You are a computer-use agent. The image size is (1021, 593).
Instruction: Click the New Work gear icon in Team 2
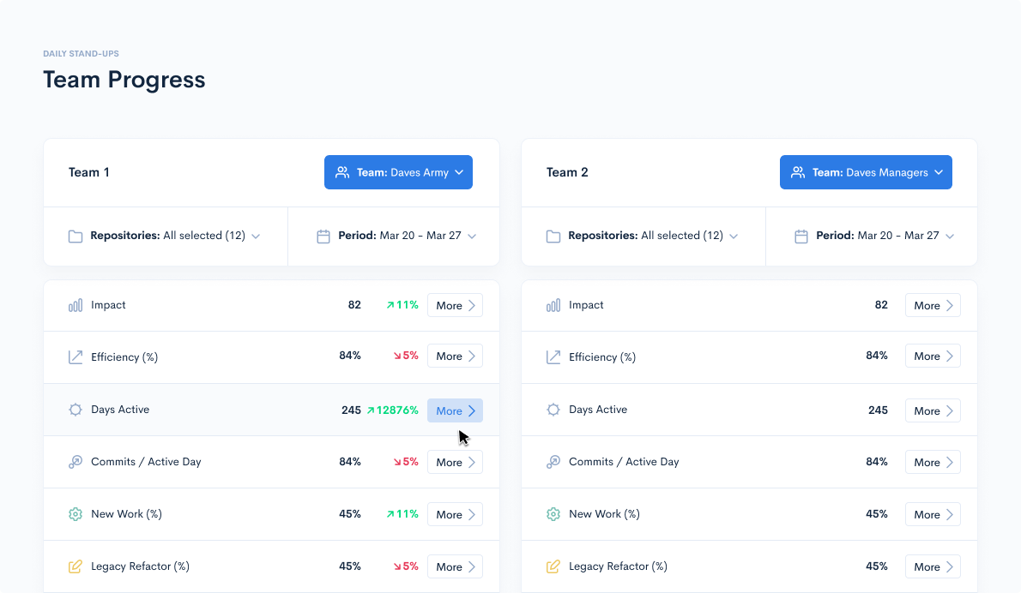point(553,515)
